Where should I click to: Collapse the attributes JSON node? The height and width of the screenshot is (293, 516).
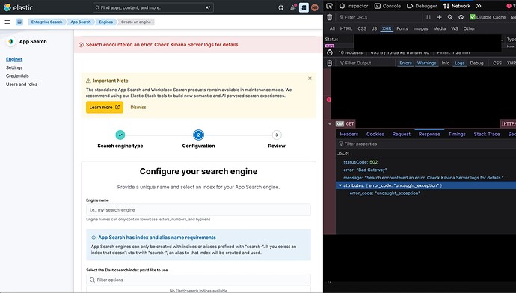(340, 185)
